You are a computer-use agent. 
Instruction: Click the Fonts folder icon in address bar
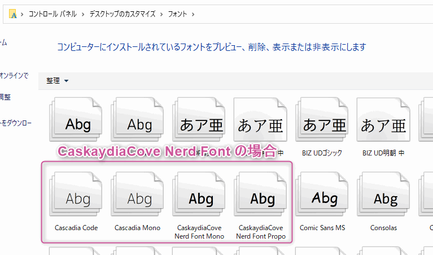coord(13,14)
